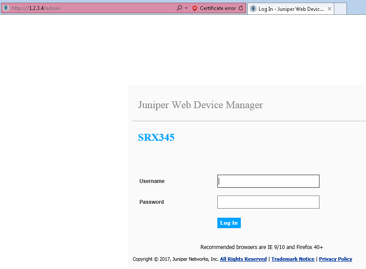Open the Privacy Policy link
366x269 pixels.
pos(336,259)
